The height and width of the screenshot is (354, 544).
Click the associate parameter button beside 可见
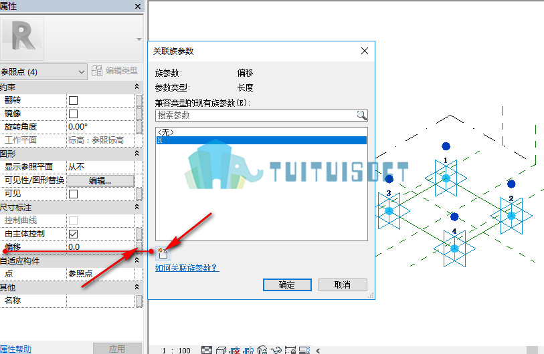click(139, 194)
